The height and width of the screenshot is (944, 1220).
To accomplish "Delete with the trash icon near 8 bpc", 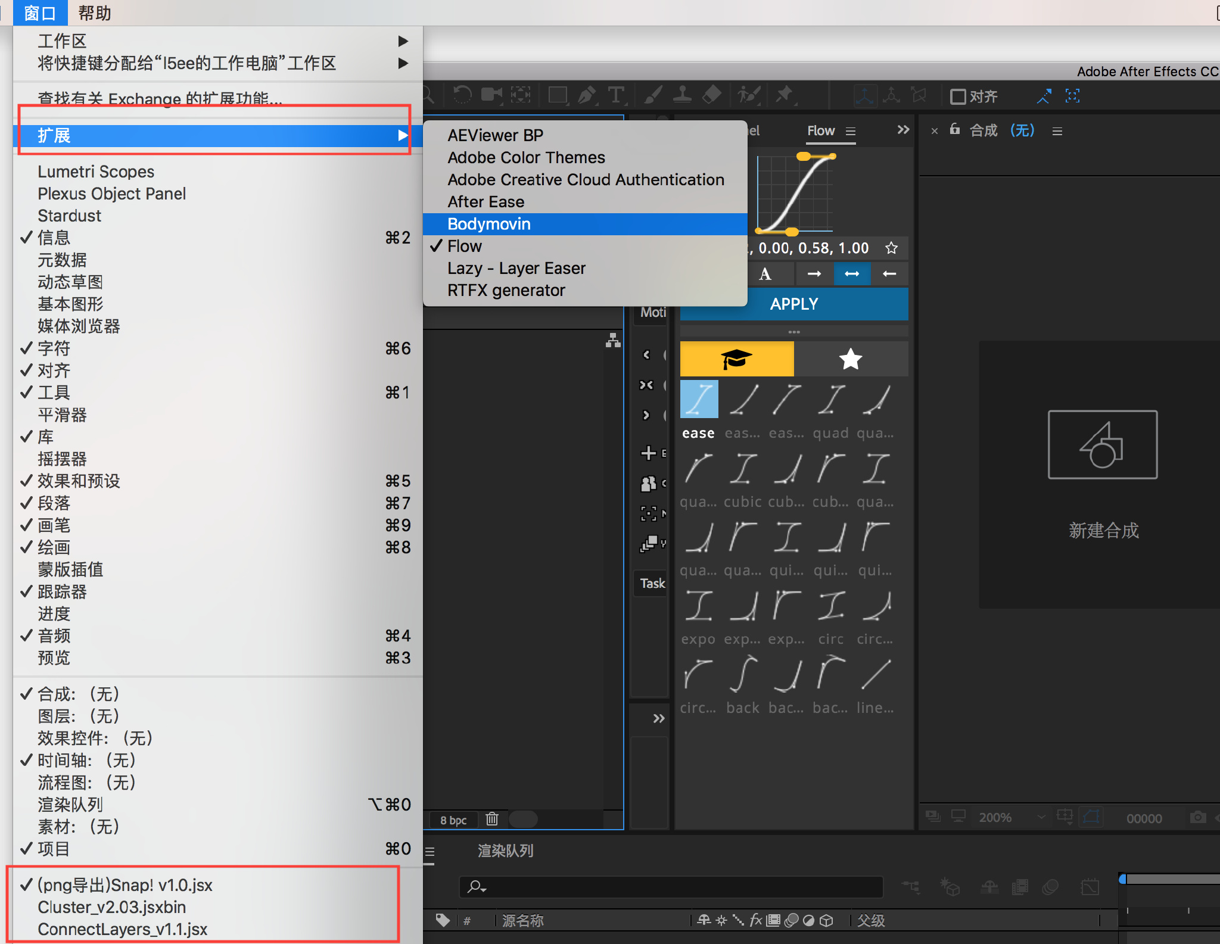I will (491, 819).
